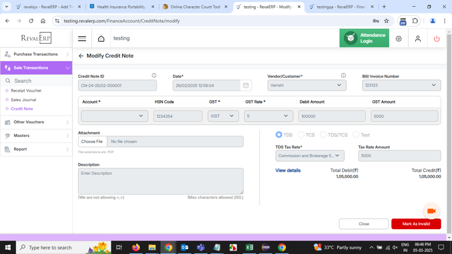This screenshot has height=254, width=452.
Task: Click into the Description text area
Action: pyautogui.click(x=161, y=181)
